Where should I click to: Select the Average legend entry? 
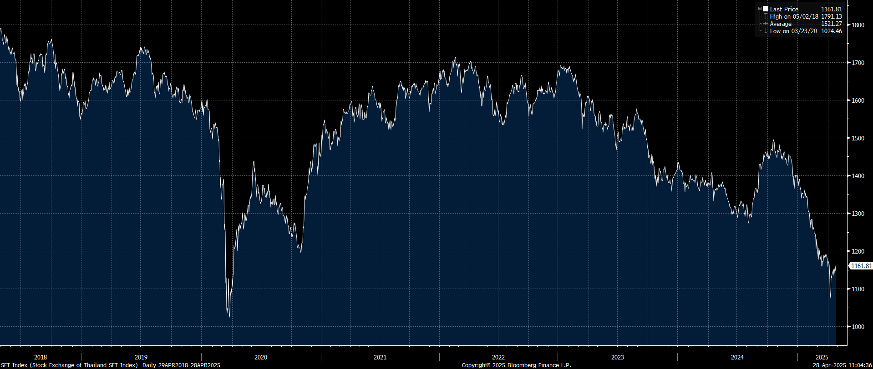781,24
